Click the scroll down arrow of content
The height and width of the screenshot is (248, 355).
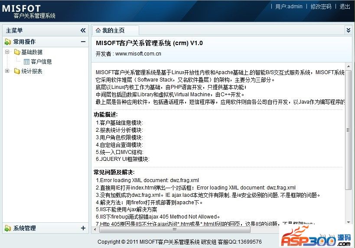pos(348,222)
